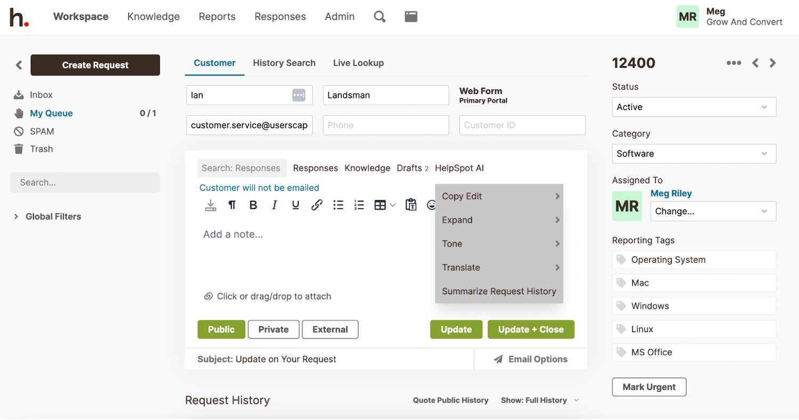Insert a bulleted list
Image resolution: width=799 pixels, height=420 pixels.
coord(338,205)
